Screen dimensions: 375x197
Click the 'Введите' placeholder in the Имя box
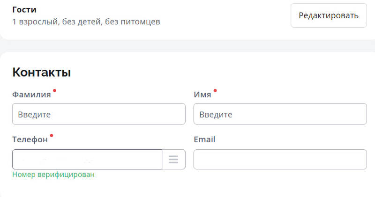pos(216,114)
